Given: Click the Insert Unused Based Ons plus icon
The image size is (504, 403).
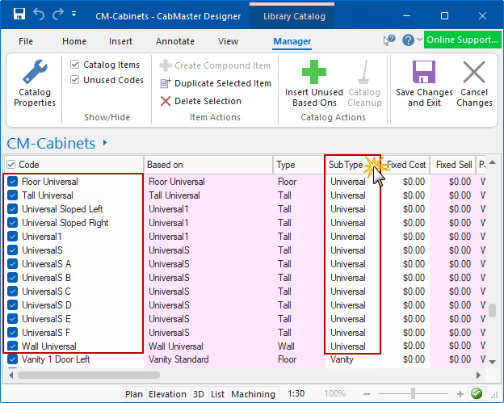Looking at the screenshot, I should tap(313, 73).
